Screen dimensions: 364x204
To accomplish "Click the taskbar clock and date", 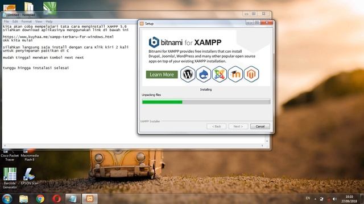I will [x=349, y=199].
